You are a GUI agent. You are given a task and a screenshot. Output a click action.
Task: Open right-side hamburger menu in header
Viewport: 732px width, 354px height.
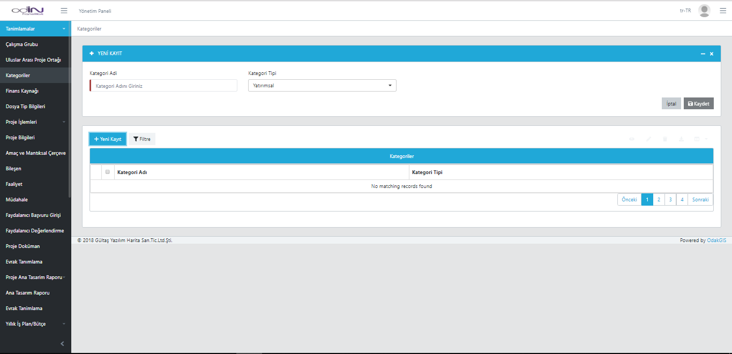tap(723, 11)
